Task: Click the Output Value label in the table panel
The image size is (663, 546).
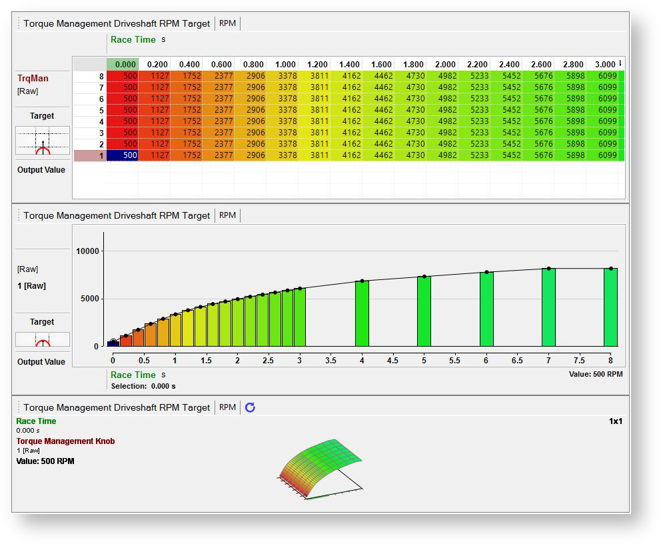Action: pos(41,170)
